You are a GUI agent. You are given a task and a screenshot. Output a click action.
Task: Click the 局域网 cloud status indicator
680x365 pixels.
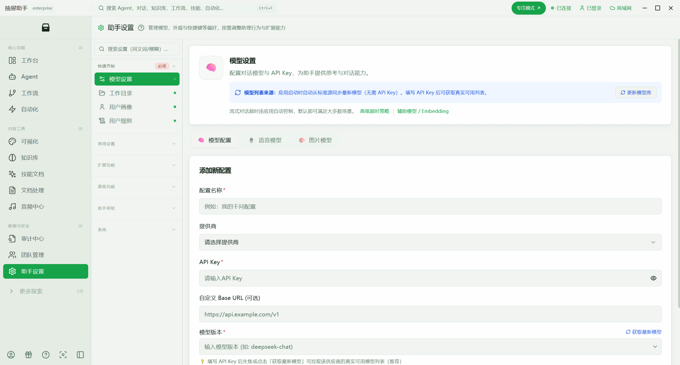click(620, 8)
